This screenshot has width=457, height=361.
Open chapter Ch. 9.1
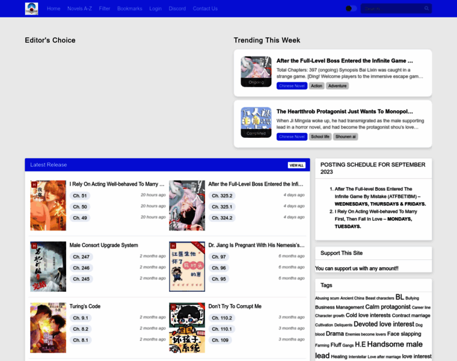tap(81, 318)
